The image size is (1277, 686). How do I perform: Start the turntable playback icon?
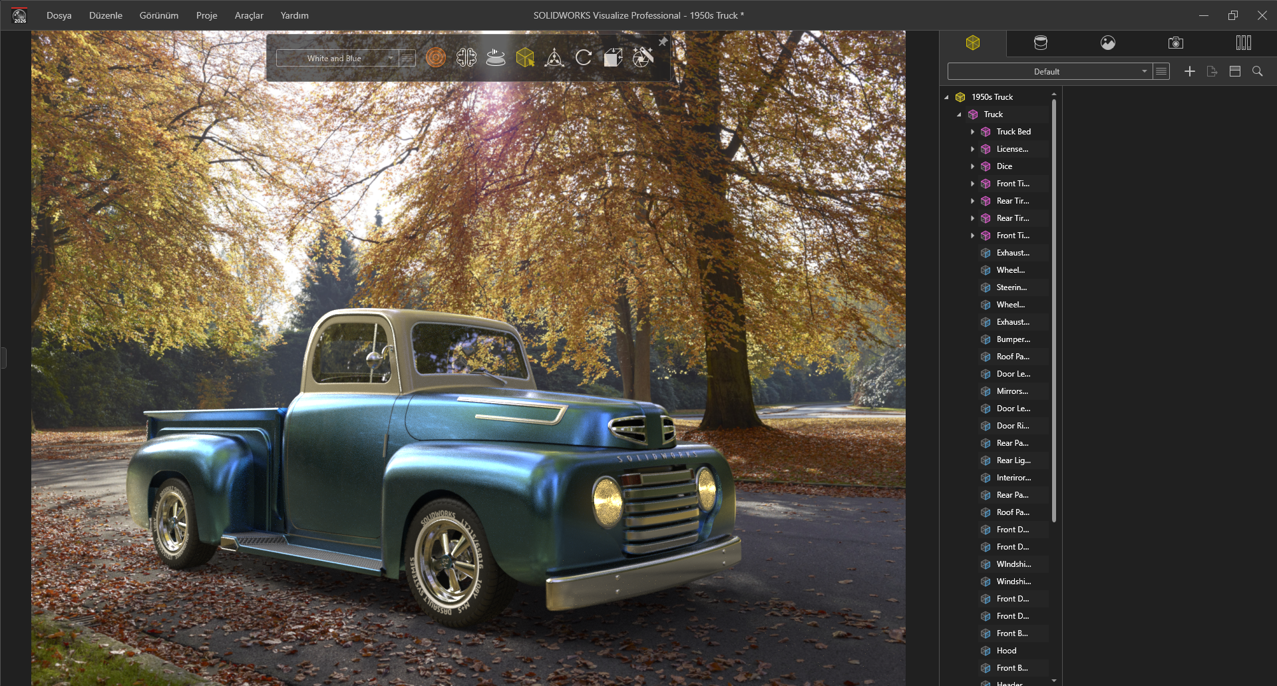[x=496, y=58]
